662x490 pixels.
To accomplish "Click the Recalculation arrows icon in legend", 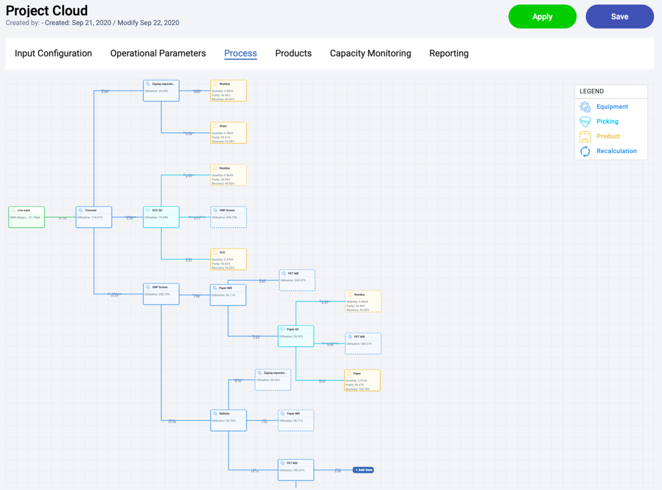I will coord(585,151).
